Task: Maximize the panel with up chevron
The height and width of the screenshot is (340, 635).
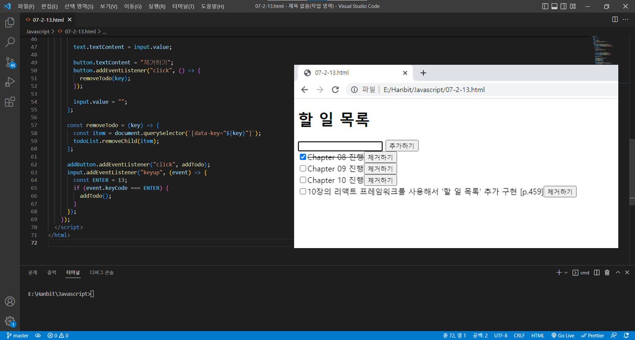Action: click(618, 272)
